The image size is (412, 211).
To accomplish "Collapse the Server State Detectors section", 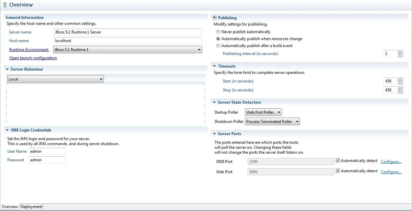I will (214, 102).
